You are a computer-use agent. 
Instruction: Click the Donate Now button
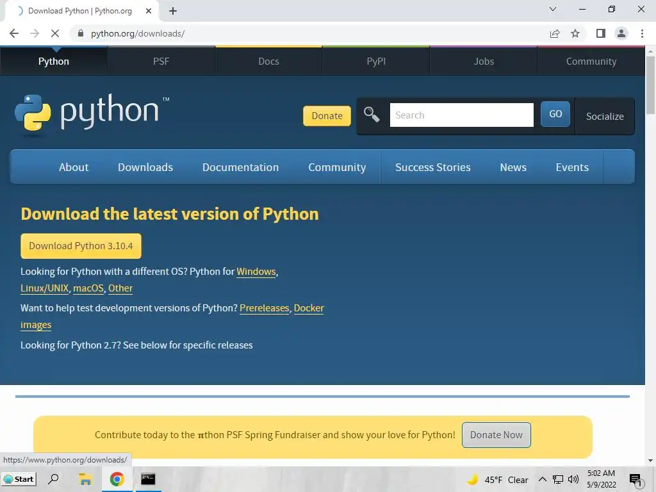496,435
